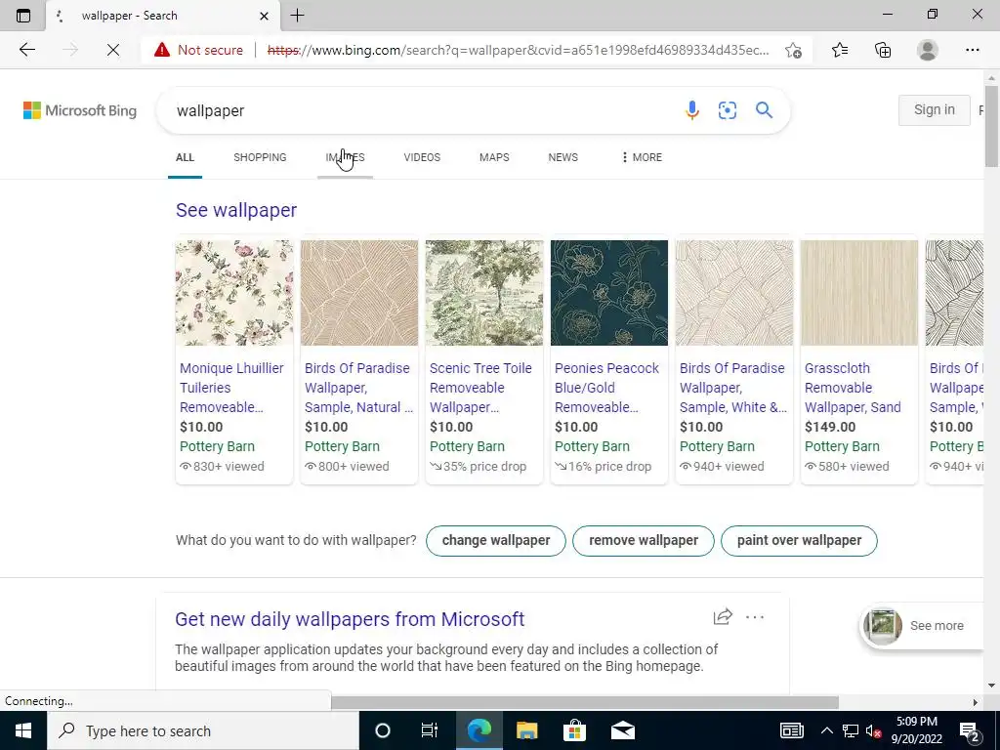Image resolution: width=1000 pixels, height=750 pixels.
Task: Open the browser profile avatar
Action: click(x=928, y=50)
